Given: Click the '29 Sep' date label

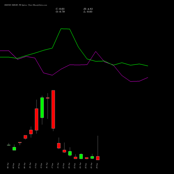Looking at the screenshot, I should point(97,166).
